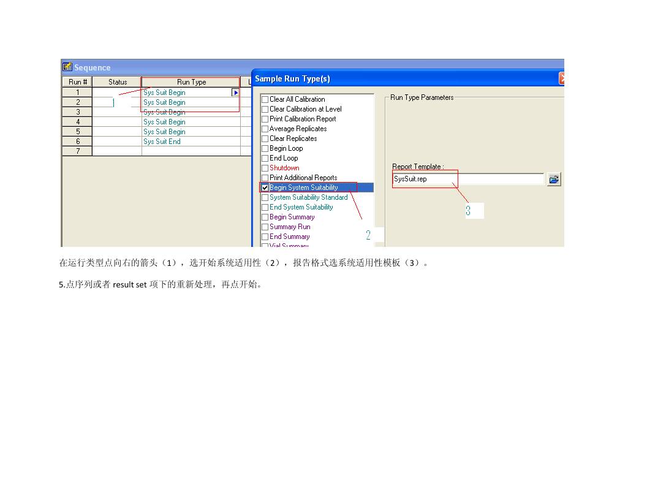Check the End System Suitability option
The image size is (647, 500).
click(265, 207)
